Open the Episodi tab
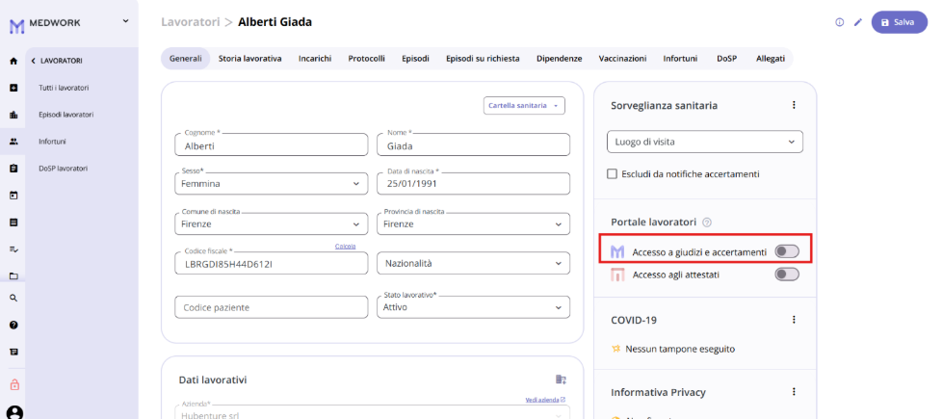This screenshot has width=942, height=419. click(416, 59)
